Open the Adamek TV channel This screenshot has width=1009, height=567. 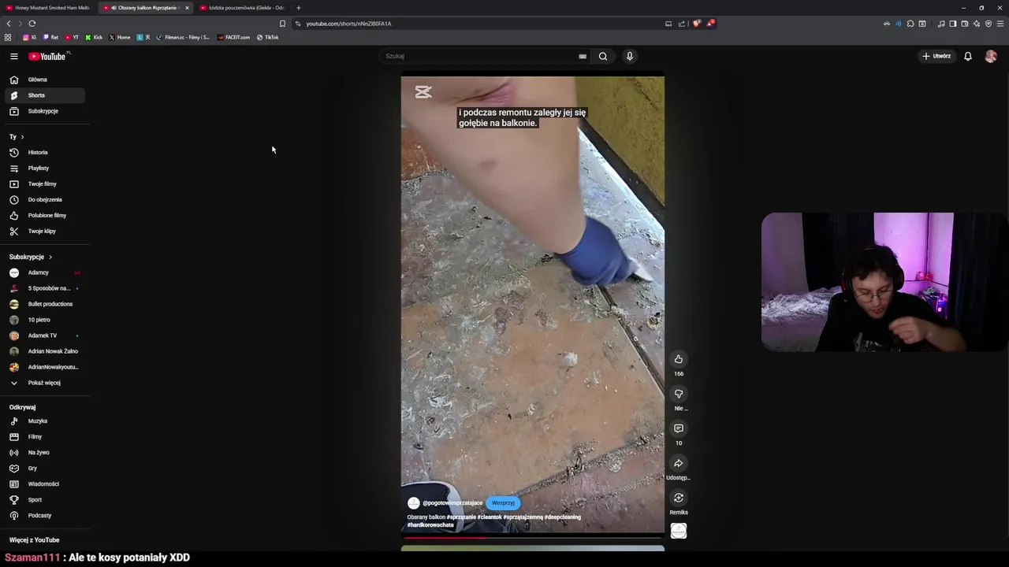point(45,335)
